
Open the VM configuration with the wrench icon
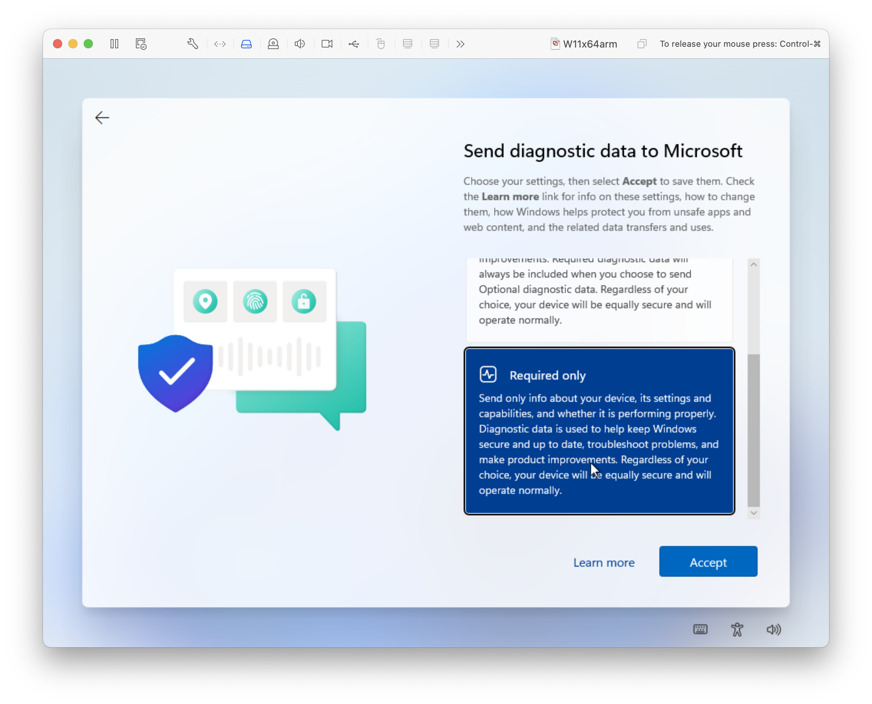193,44
